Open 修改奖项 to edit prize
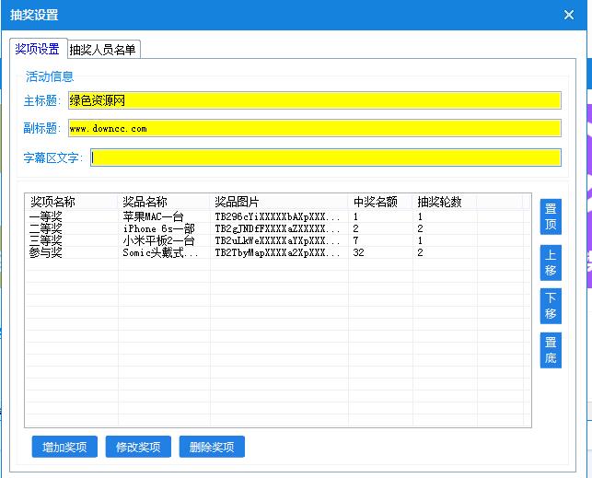The height and width of the screenshot is (478, 592). [x=138, y=448]
